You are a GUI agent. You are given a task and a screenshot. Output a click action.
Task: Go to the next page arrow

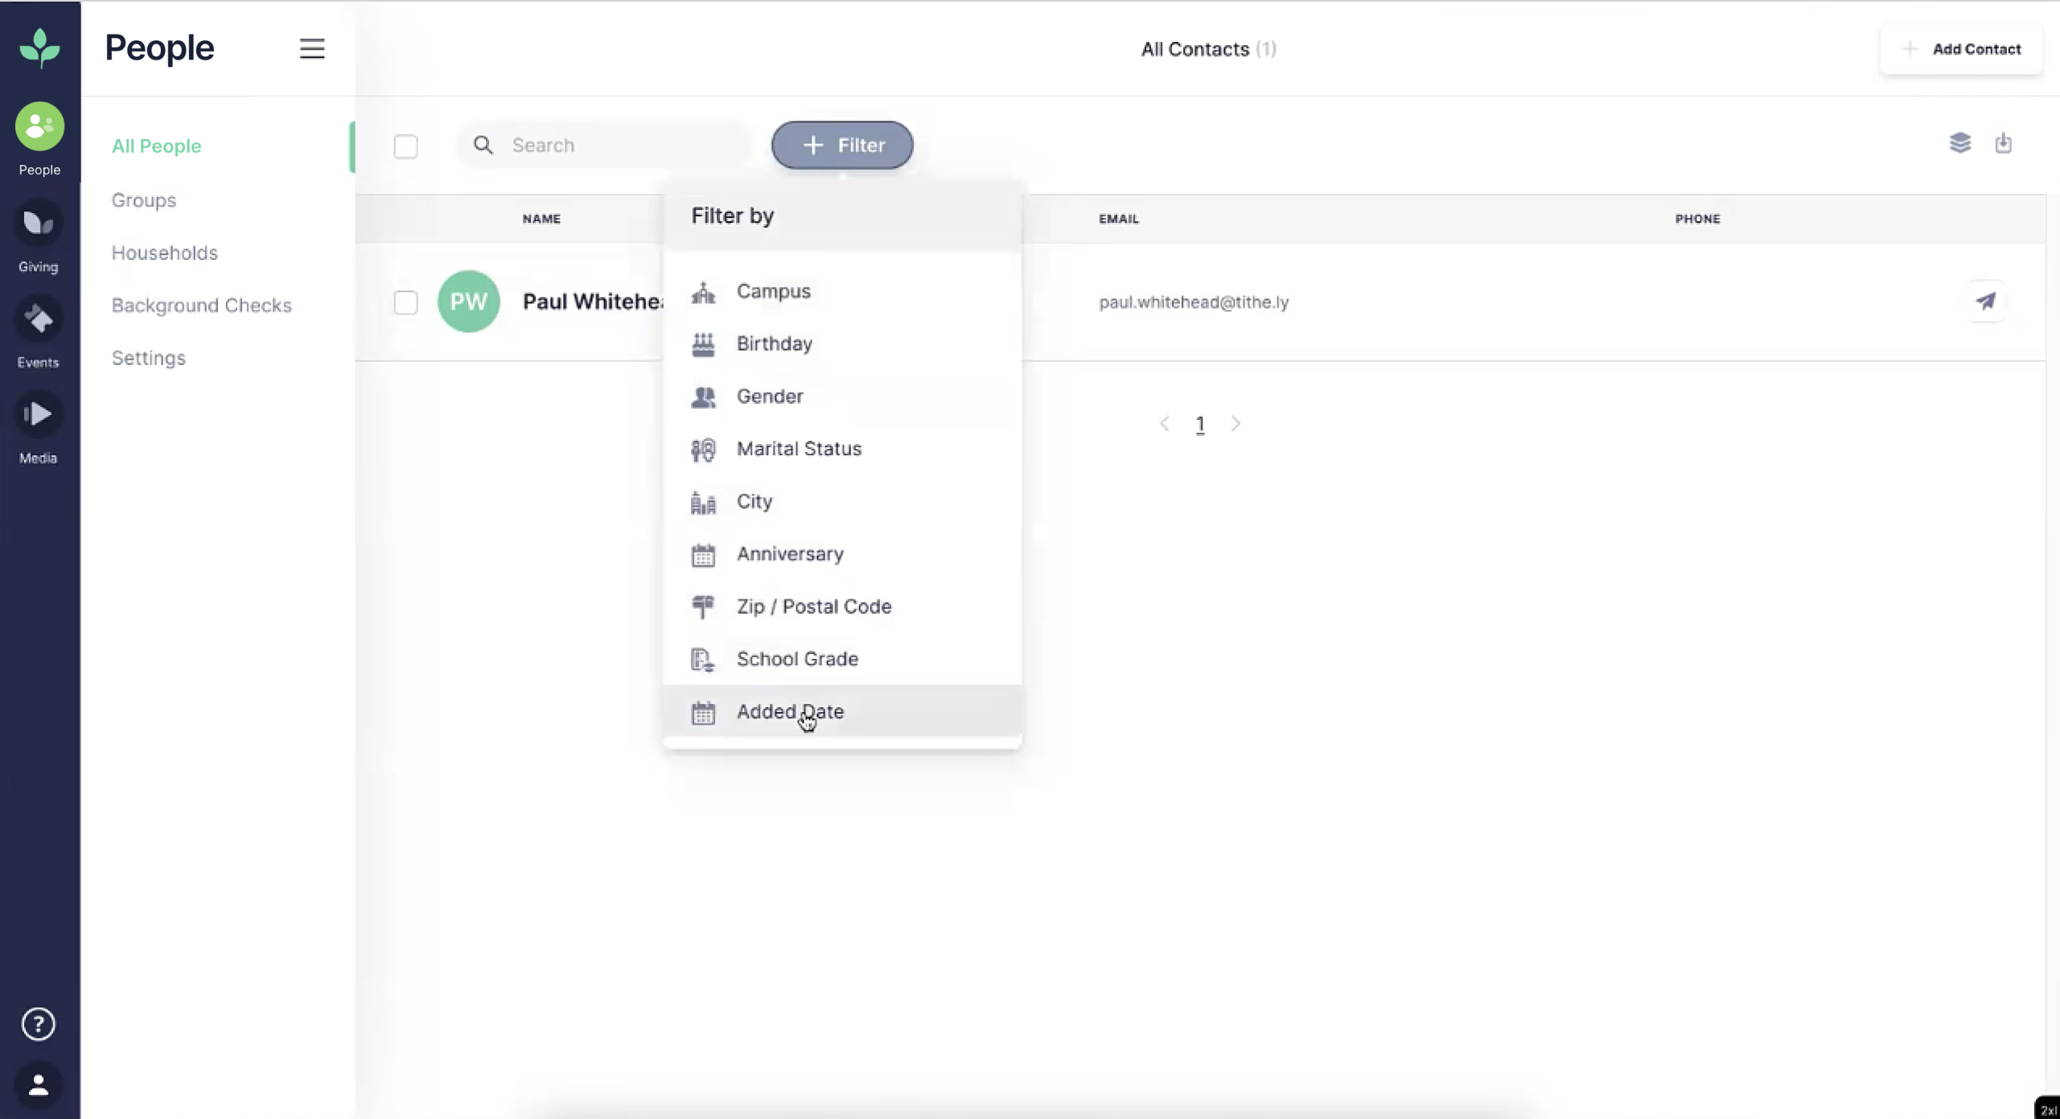(1236, 424)
